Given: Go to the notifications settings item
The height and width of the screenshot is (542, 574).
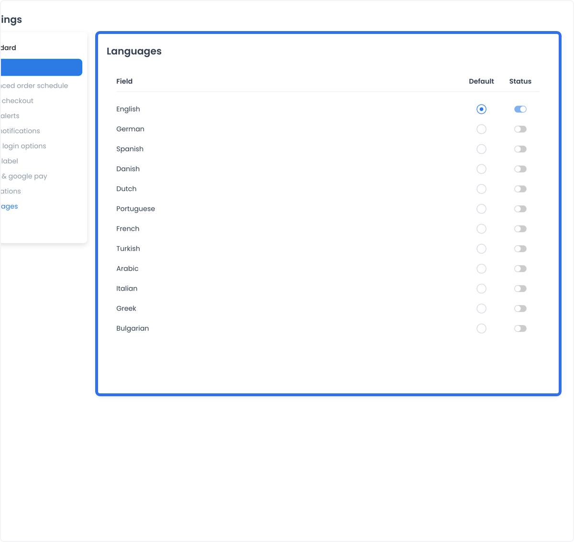Looking at the screenshot, I should 20,131.
